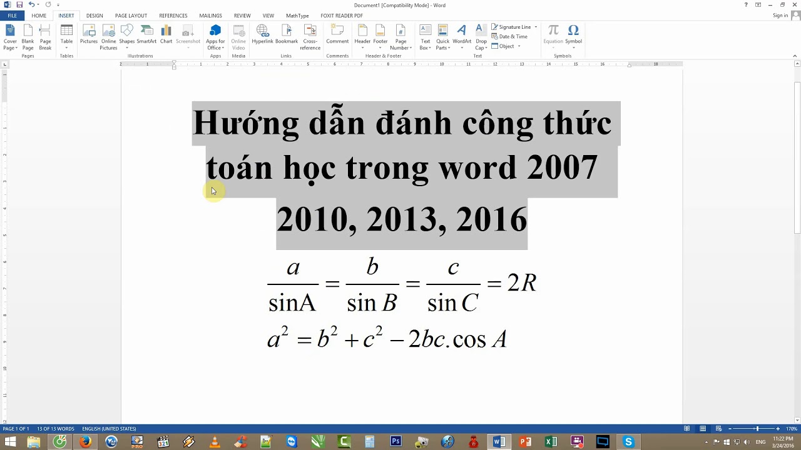The width and height of the screenshot is (801, 450).
Task: Open Excel from the taskbar
Action: [551, 442]
